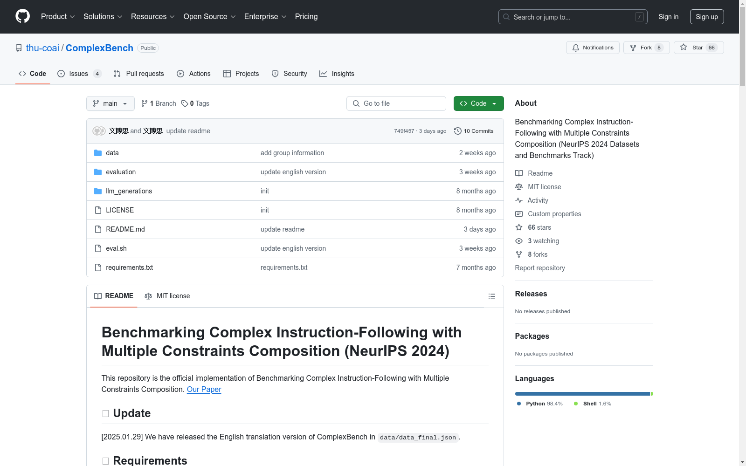Open the thu-coai owner link
This screenshot has width=746, height=466.
42,48
